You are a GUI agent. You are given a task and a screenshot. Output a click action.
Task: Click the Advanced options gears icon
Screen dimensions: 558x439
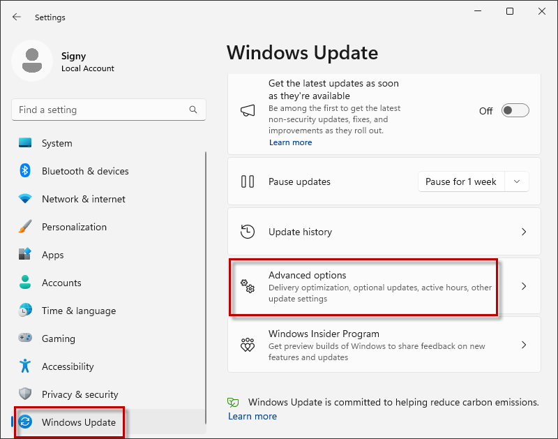(x=248, y=286)
